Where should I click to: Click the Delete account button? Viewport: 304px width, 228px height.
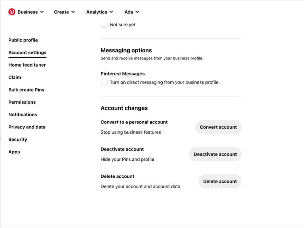[220, 181]
